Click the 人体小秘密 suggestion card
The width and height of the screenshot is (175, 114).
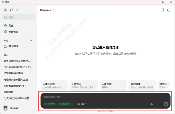point(54,85)
